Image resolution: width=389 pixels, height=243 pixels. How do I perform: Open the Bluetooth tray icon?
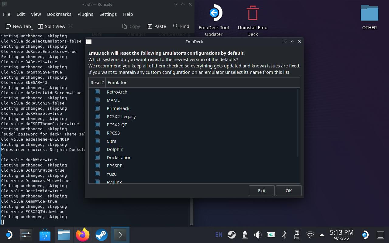click(284, 235)
